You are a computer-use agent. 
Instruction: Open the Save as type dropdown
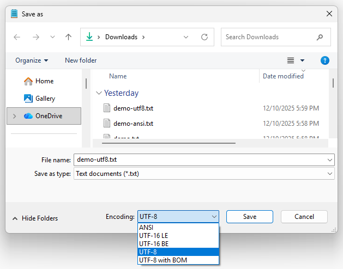[330, 174]
